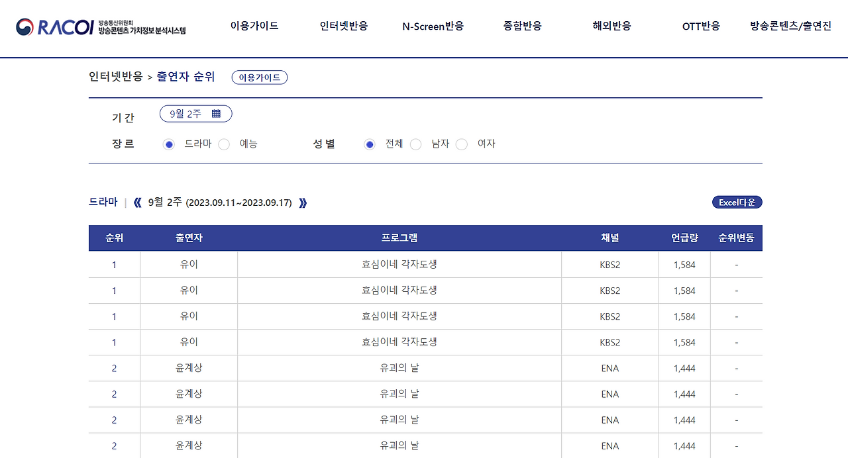The height and width of the screenshot is (458, 848).
Task: Filter results by 여자
Action: click(x=461, y=144)
